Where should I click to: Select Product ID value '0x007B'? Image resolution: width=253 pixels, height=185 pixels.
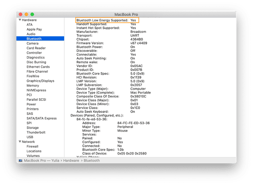coord(136,70)
